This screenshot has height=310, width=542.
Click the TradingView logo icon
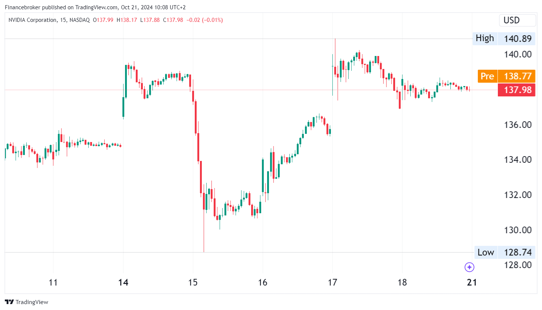(9, 302)
